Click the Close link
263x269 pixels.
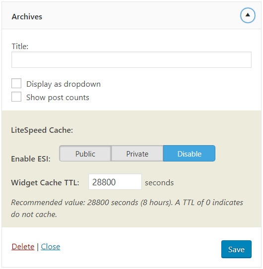point(50,247)
